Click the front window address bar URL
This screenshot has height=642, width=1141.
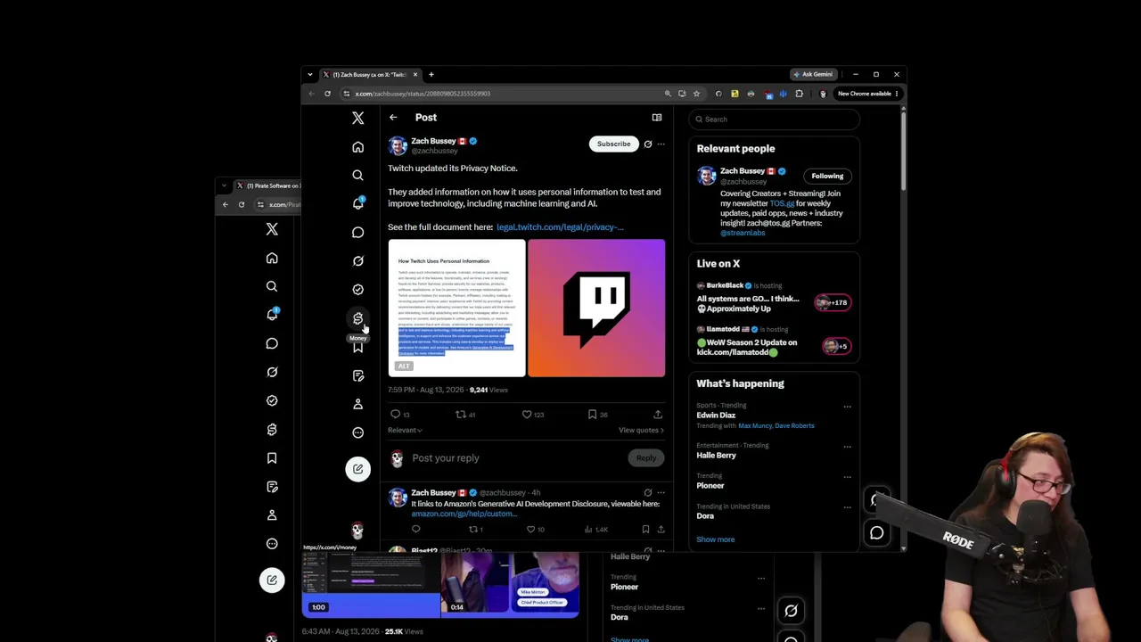423,94
